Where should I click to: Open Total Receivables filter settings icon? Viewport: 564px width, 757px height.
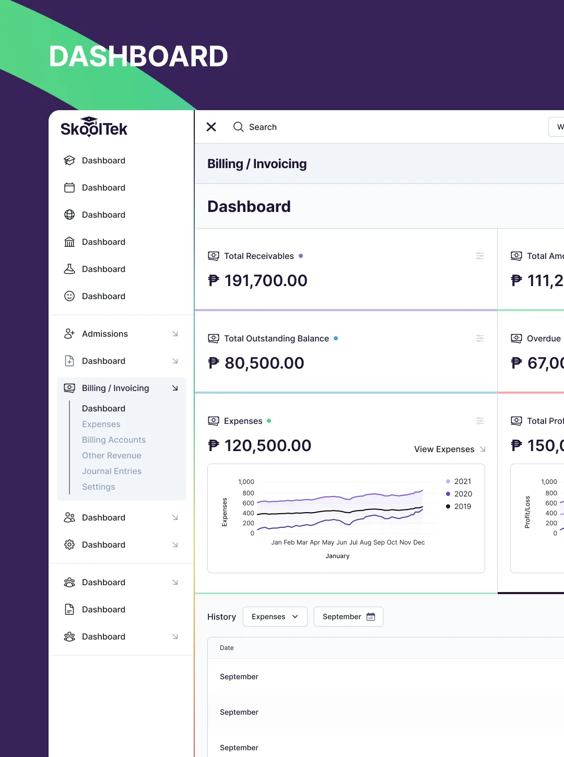480,256
